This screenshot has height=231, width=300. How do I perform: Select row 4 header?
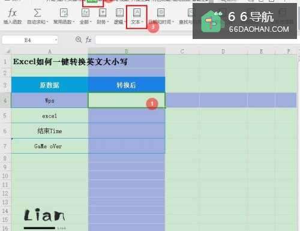point(5,100)
